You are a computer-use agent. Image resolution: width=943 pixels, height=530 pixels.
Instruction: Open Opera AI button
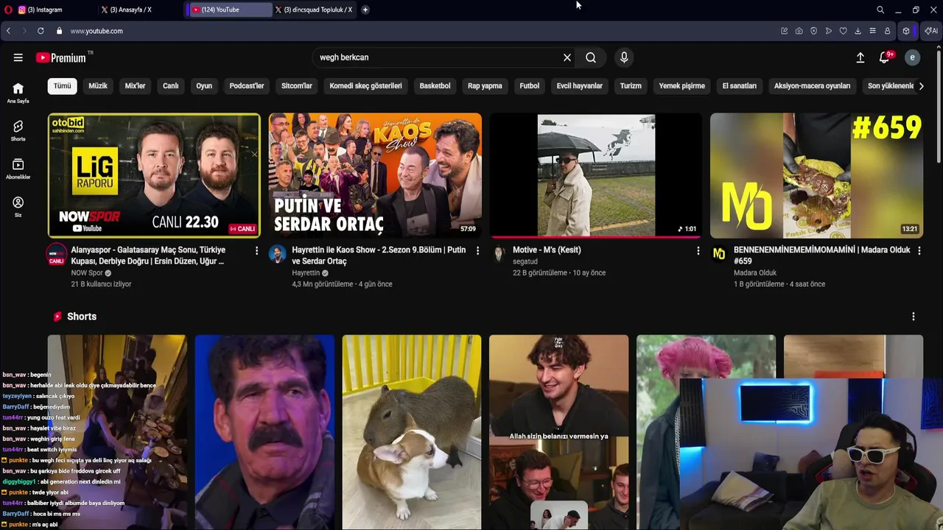click(x=931, y=31)
